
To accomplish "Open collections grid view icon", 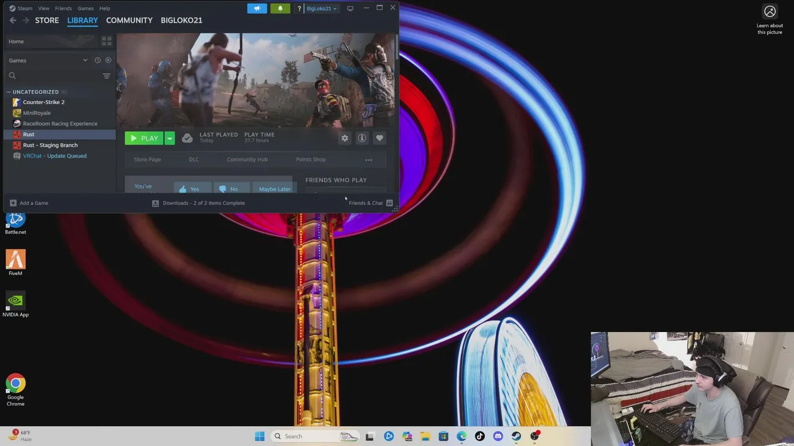I will point(107,42).
